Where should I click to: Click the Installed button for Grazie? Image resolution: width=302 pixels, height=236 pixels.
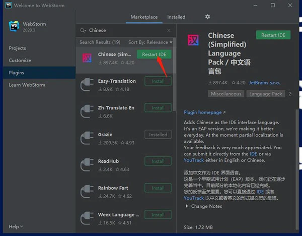tap(158, 135)
